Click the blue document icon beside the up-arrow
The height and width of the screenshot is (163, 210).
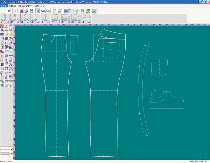66,11
